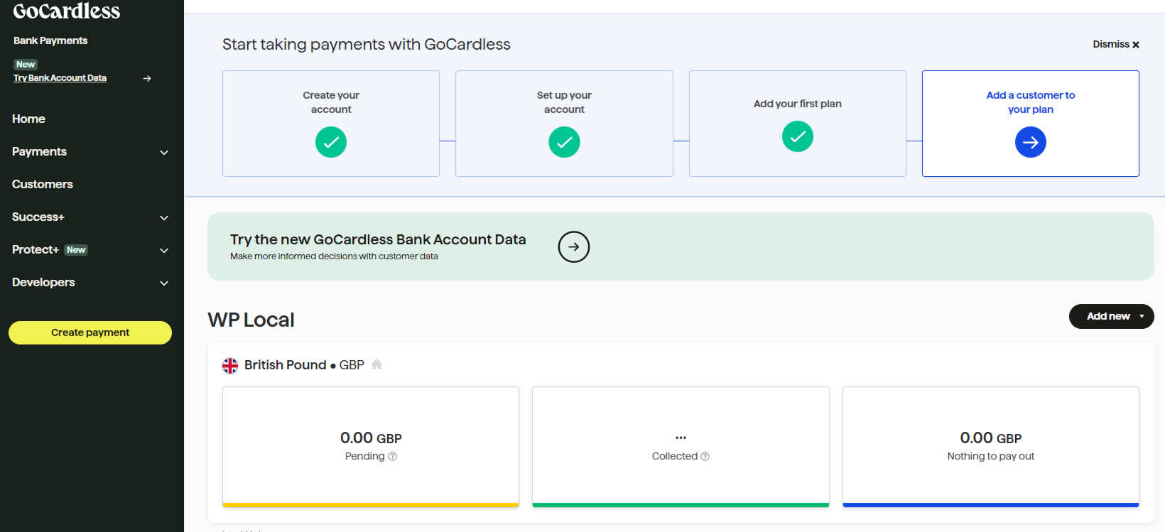Click green checkmark under Set up your account
Image resolution: width=1165 pixels, height=532 pixels.
click(x=564, y=142)
